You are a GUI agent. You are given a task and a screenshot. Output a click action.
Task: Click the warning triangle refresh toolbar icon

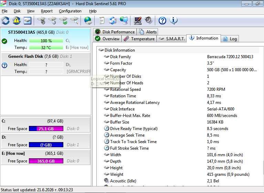tap(17, 21)
